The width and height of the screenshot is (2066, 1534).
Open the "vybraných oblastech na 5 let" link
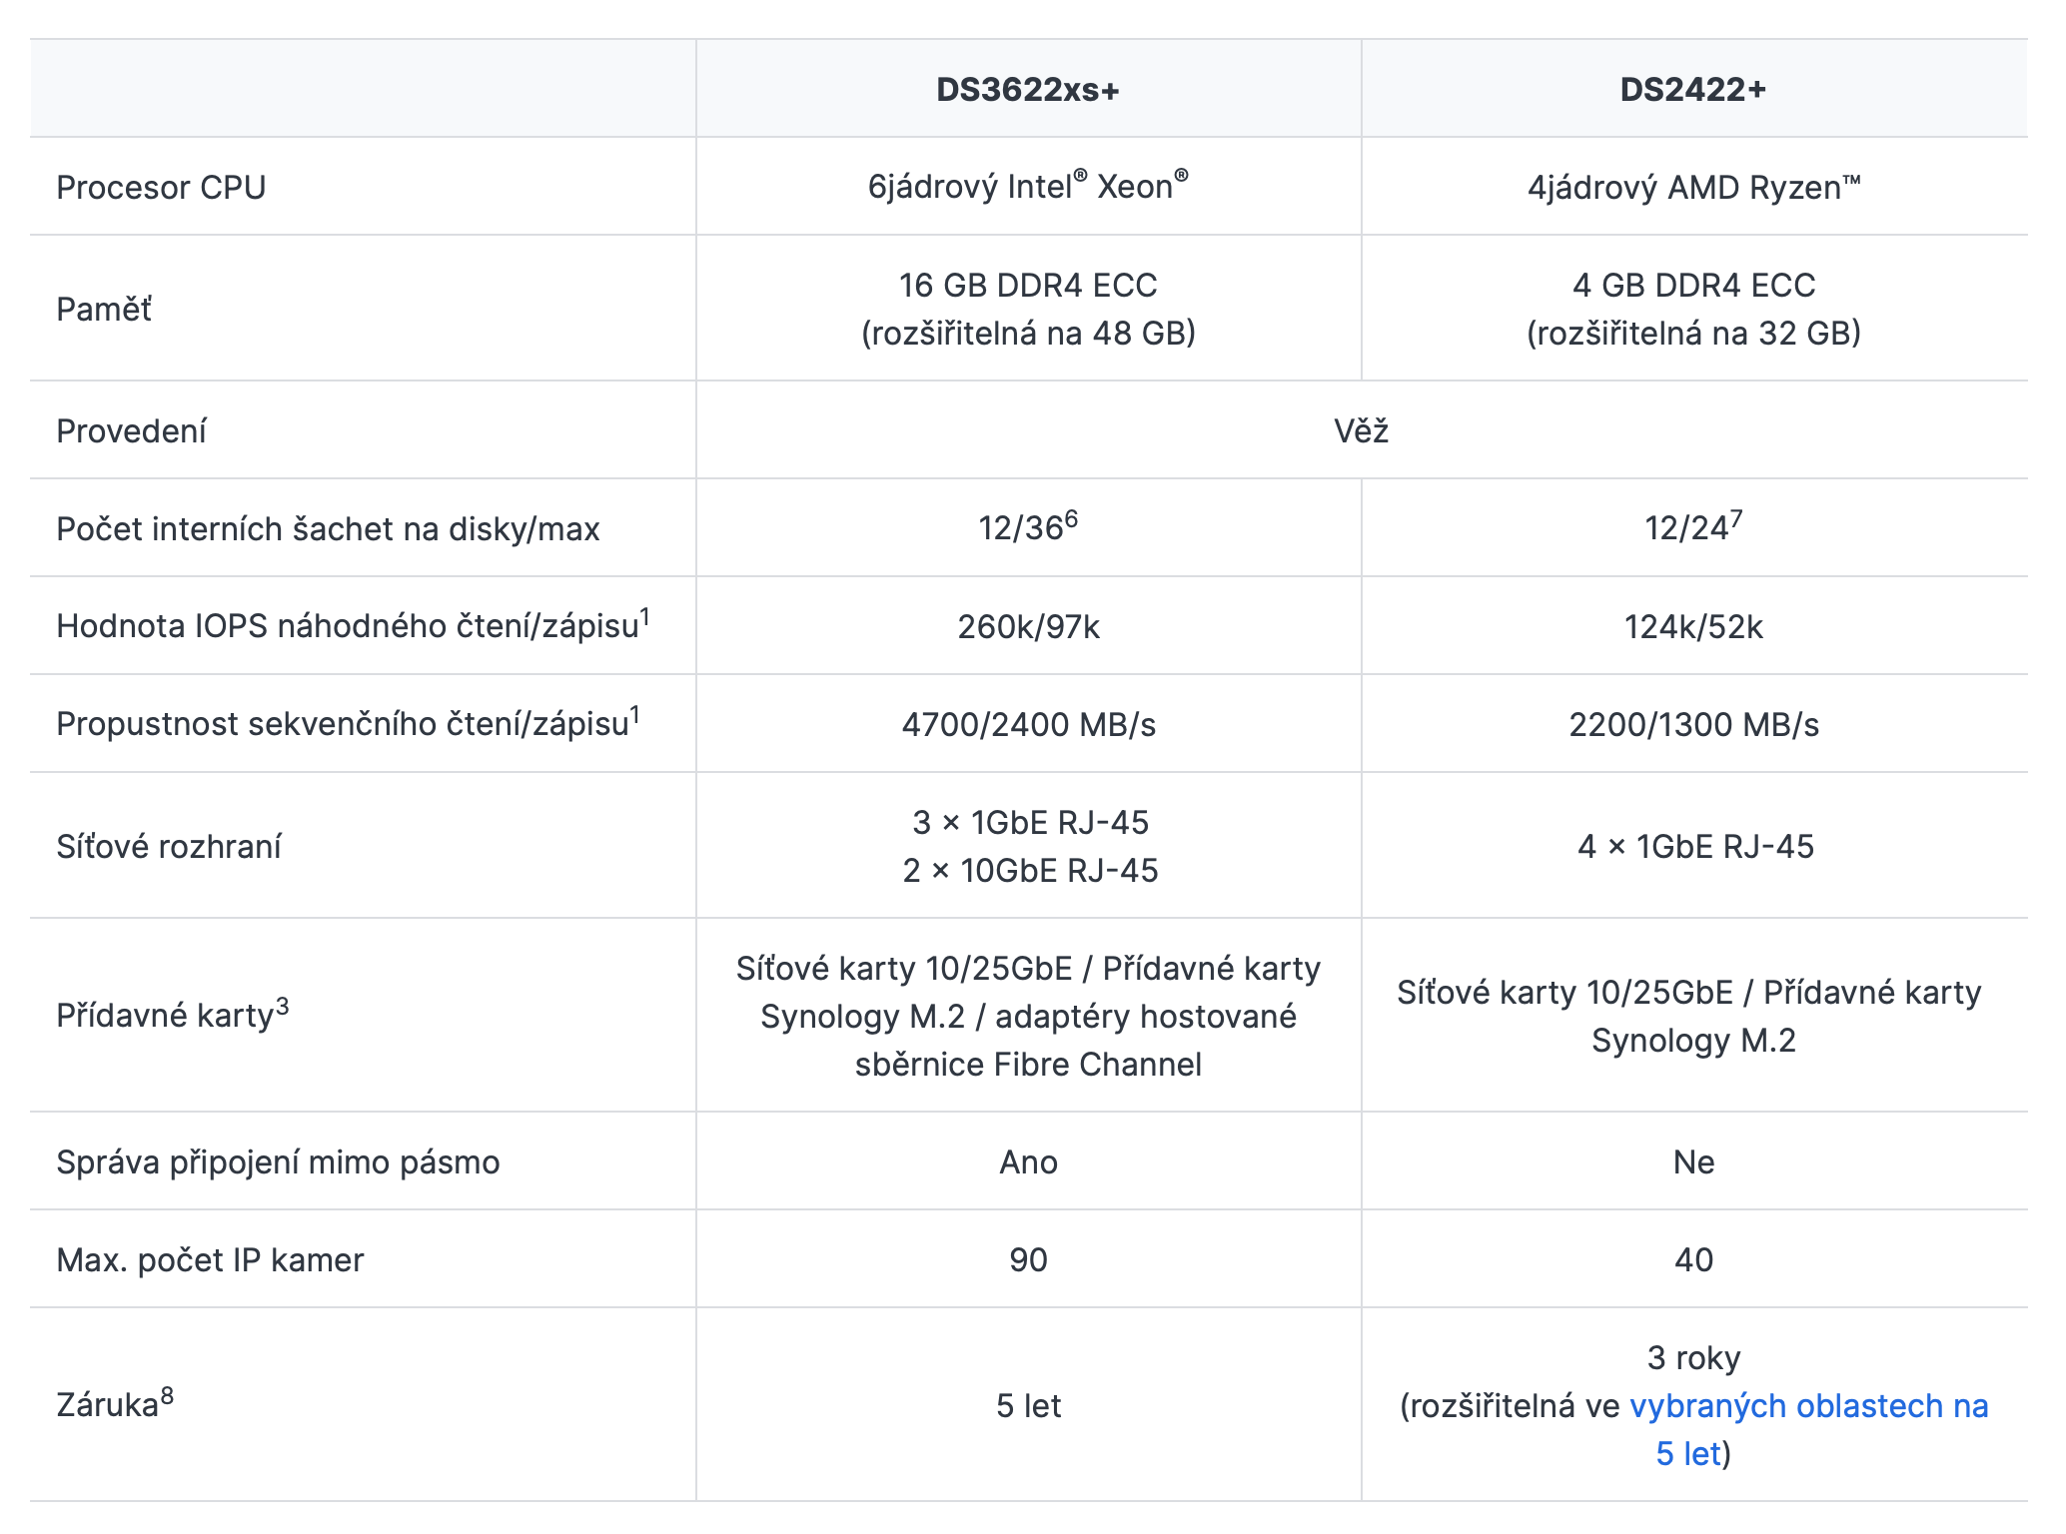tap(1808, 1406)
